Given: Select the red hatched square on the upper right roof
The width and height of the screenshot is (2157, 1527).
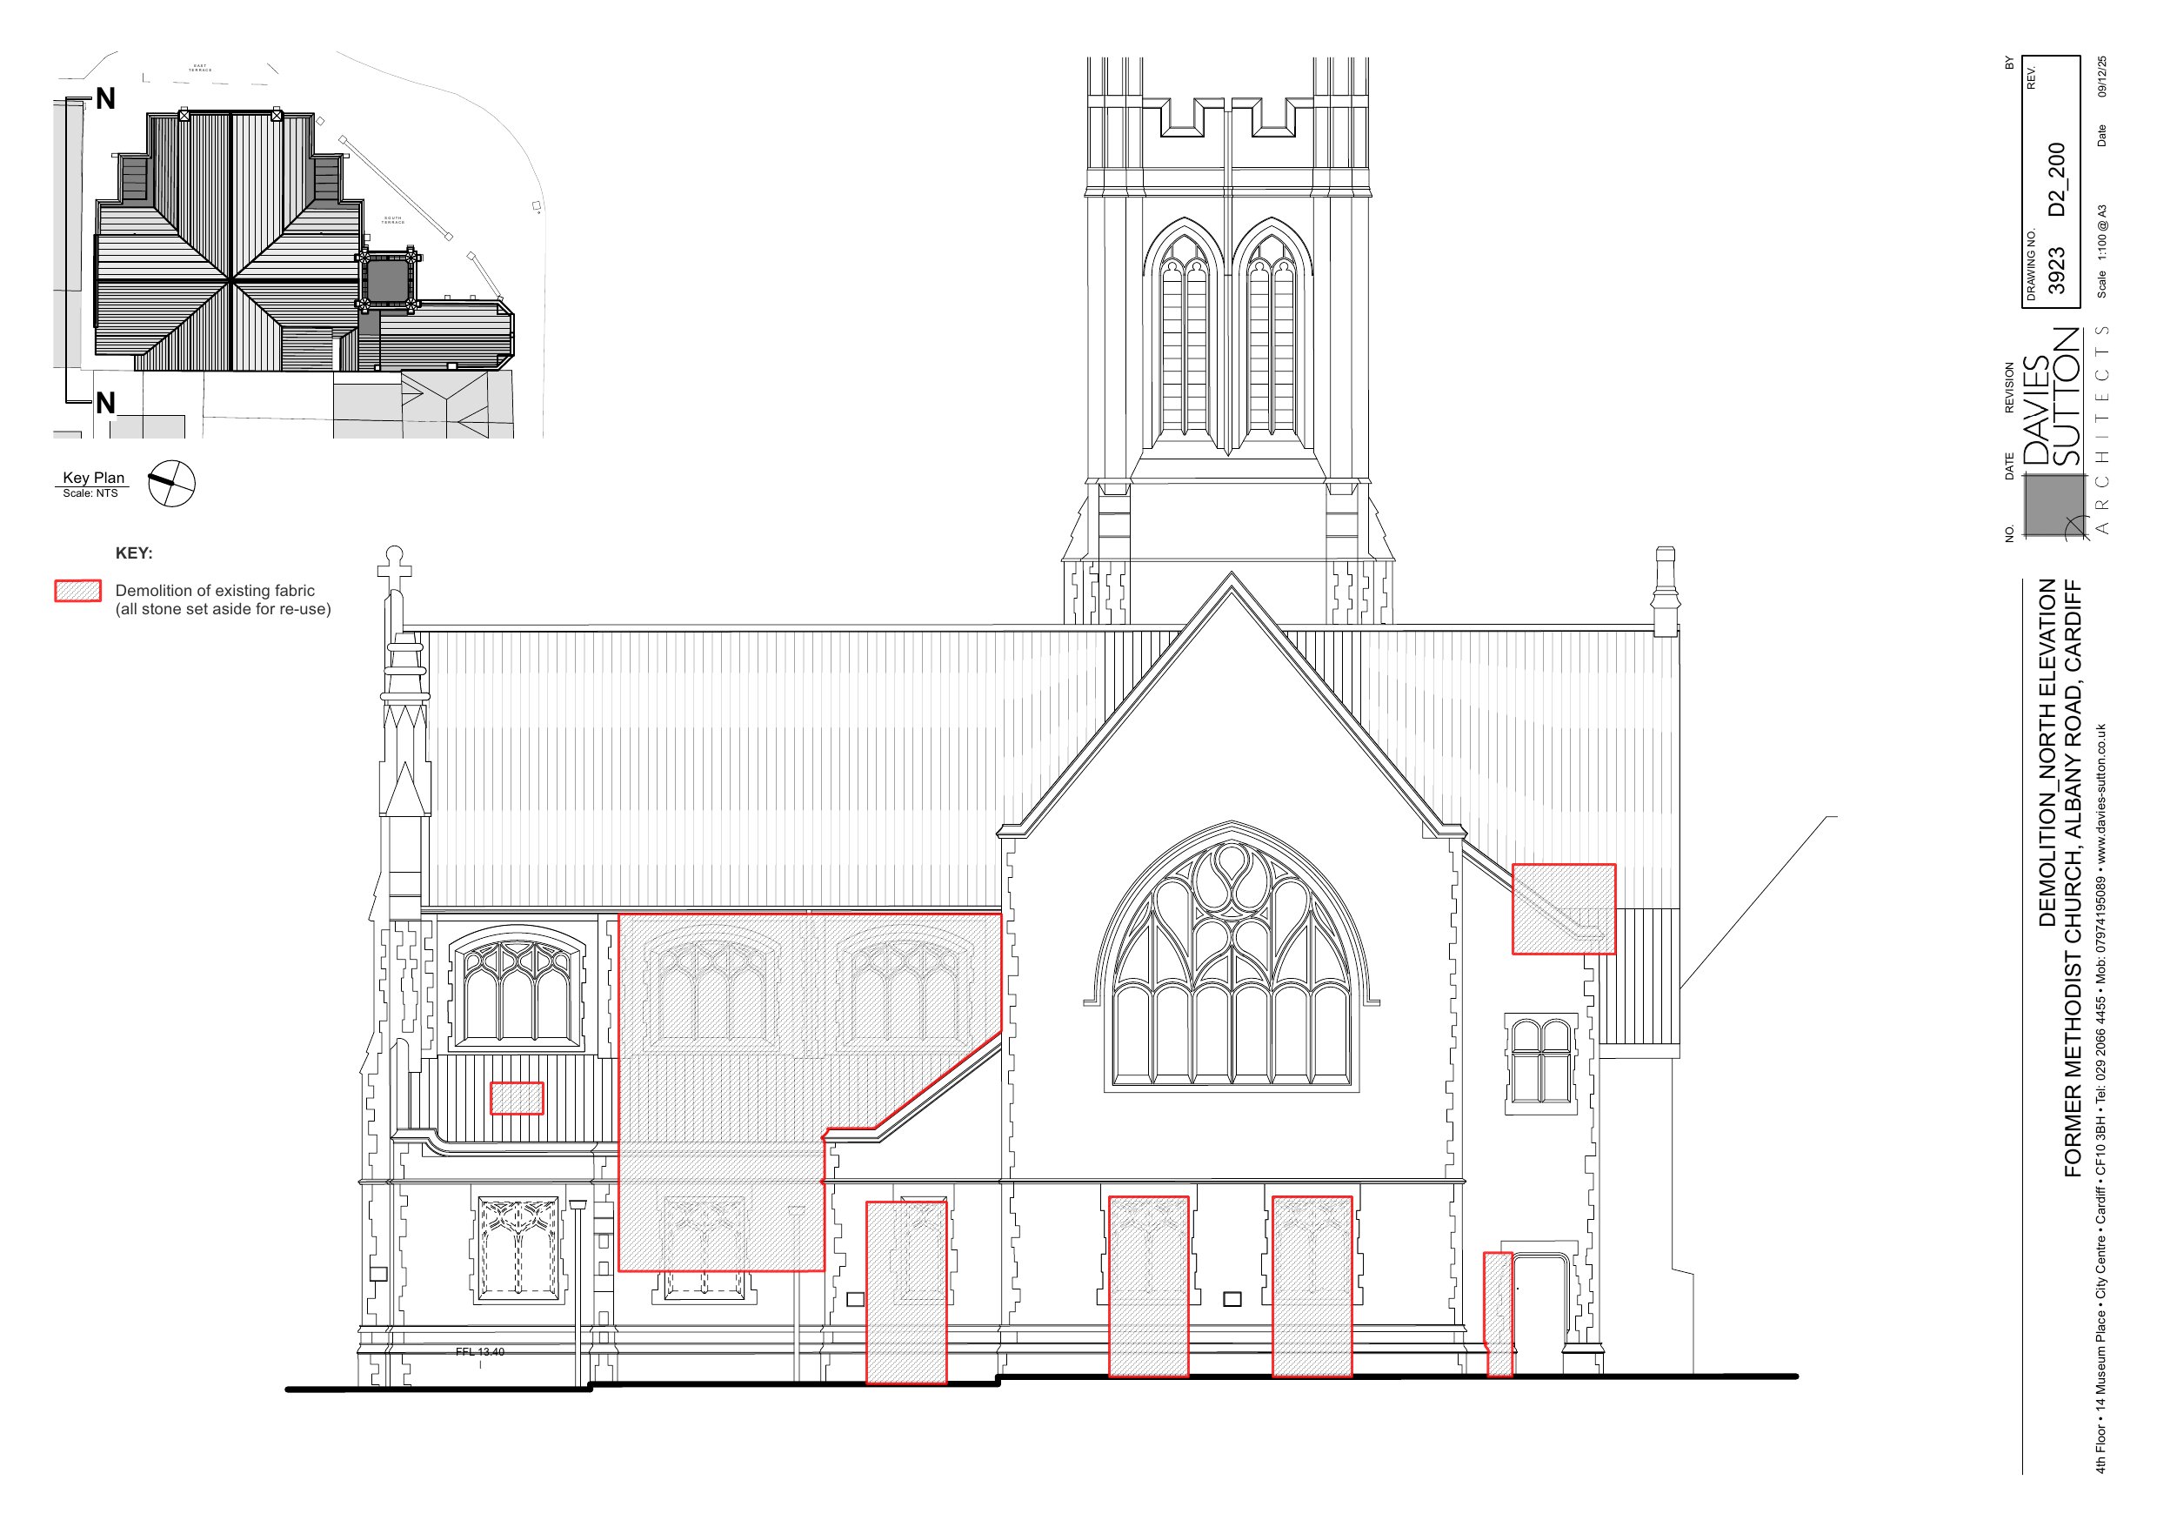Looking at the screenshot, I should pyautogui.click(x=1563, y=908).
